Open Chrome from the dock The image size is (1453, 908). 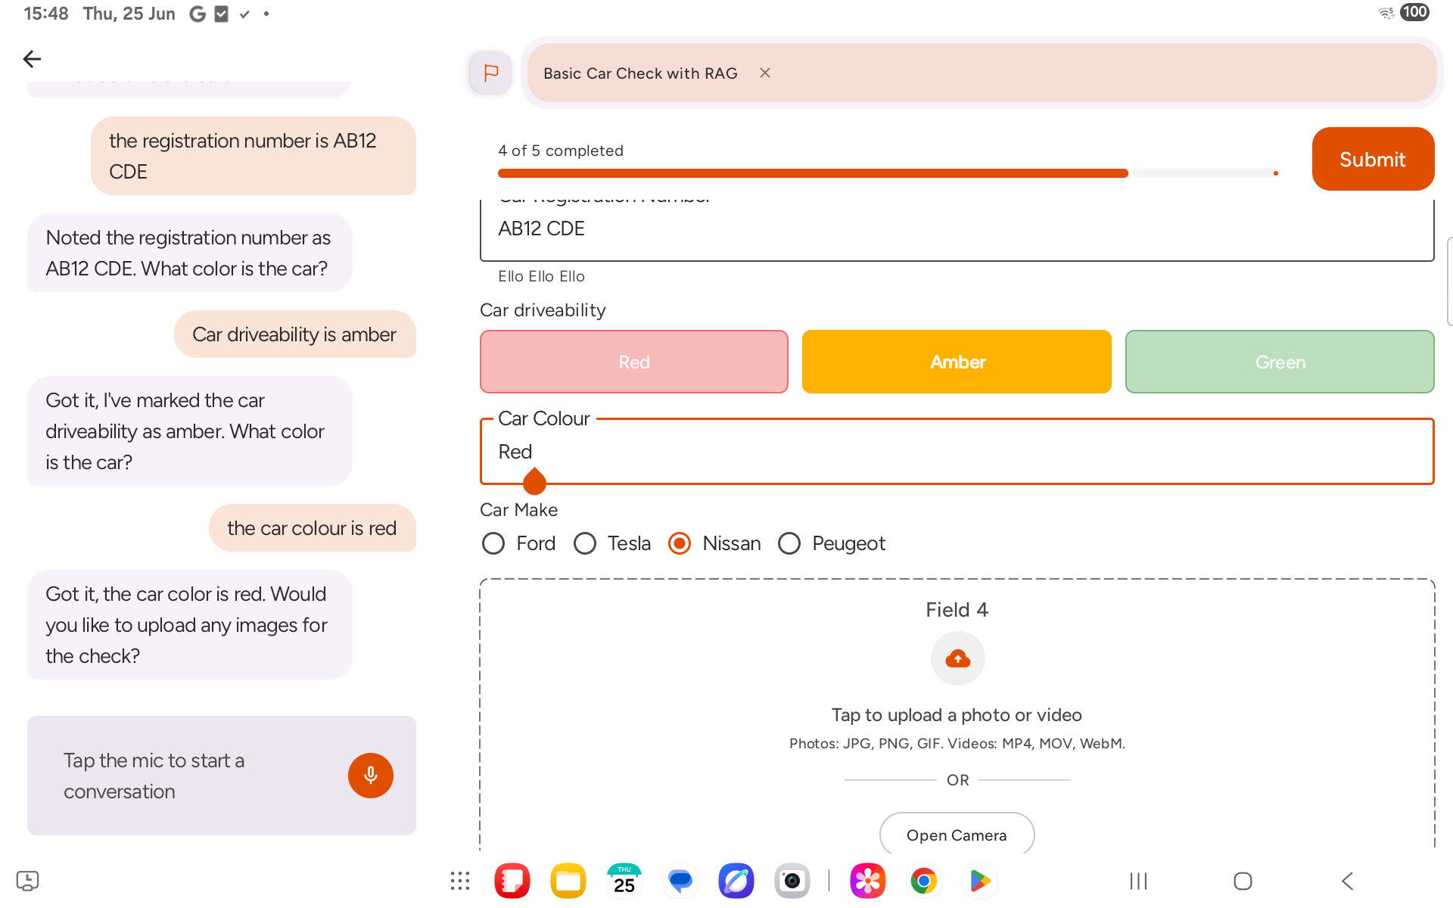point(924,881)
